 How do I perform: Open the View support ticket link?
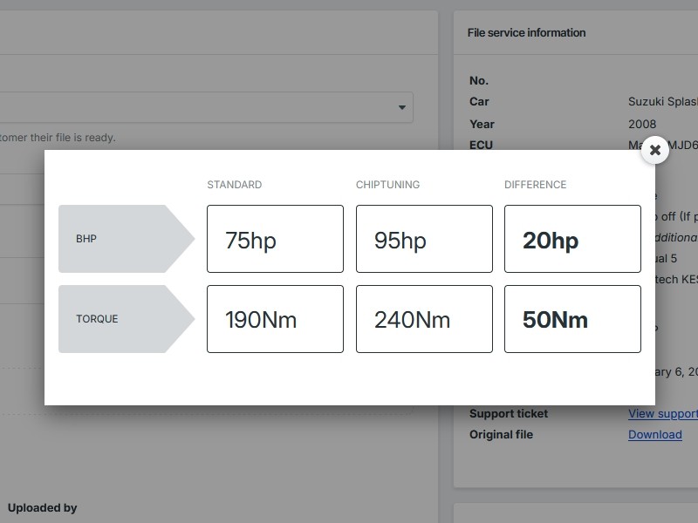click(663, 413)
